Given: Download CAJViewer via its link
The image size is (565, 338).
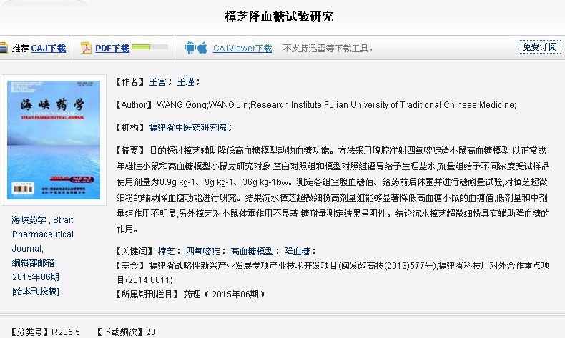Looking at the screenshot, I should point(242,49).
